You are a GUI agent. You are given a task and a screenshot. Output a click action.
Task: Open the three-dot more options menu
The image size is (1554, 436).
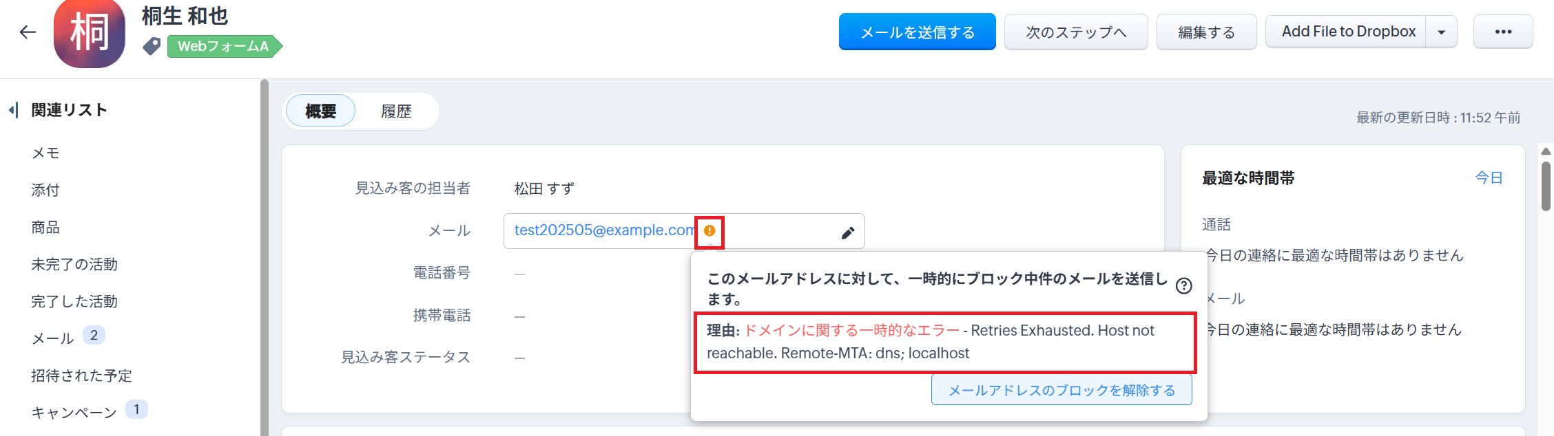pyautogui.click(x=1503, y=32)
